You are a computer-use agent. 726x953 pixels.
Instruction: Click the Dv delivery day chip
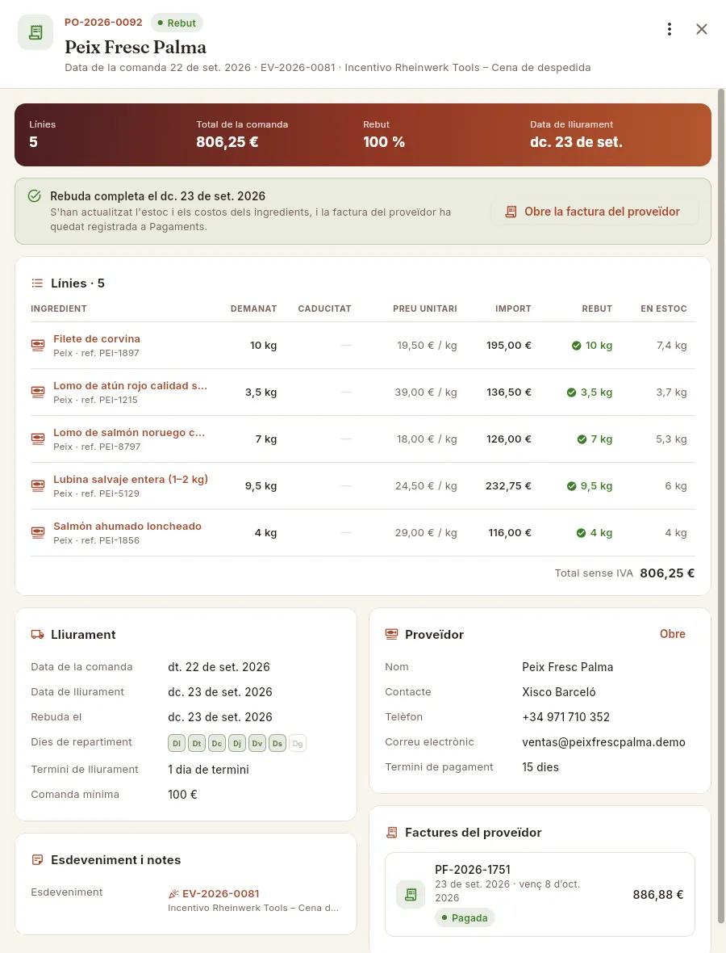pos(257,743)
